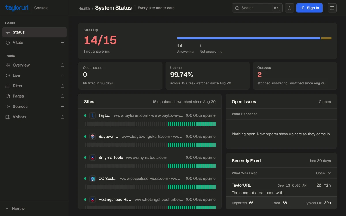346x216 pixels.
Task: Click the 'Open For' column header
Action: pos(324,173)
